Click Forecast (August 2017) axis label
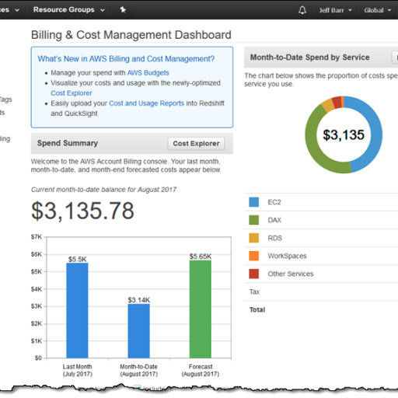Viewport: 398px width, 398px height. pos(201,370)
